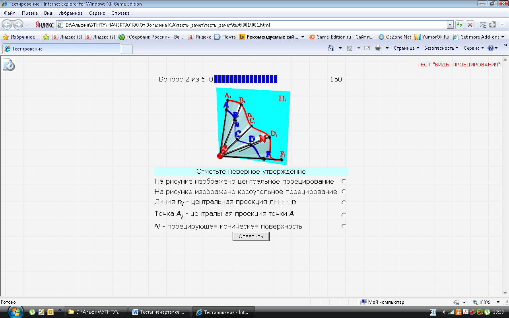This screenshot has width=509, height=318.
Task: Click the Forward navigation arrow
Action: [18, 25]
